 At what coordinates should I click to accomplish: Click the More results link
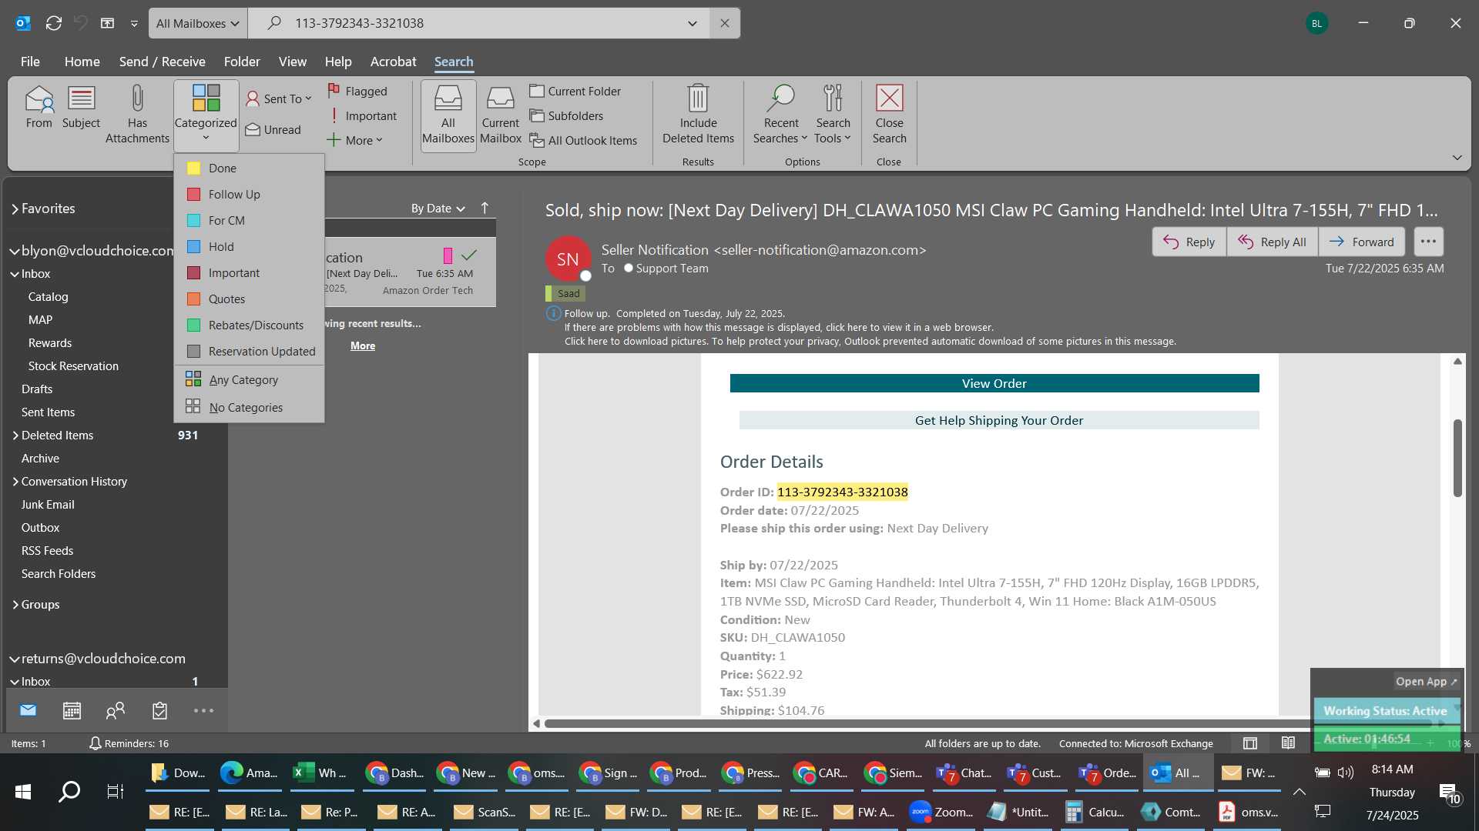point(363,345)
